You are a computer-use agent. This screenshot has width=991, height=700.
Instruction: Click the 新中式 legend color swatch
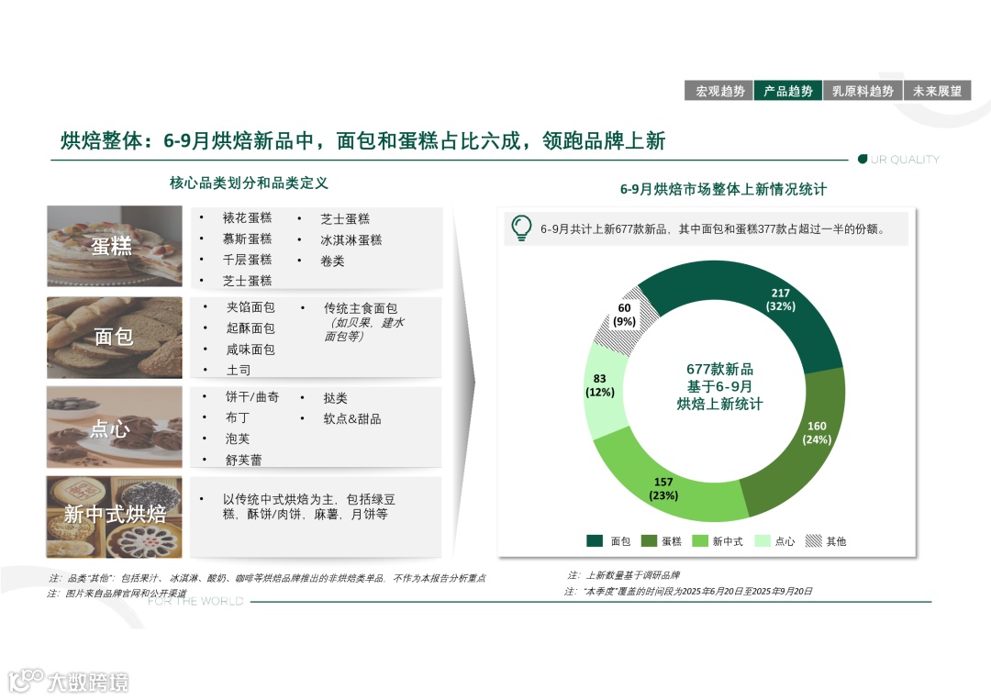click(699, 540)
